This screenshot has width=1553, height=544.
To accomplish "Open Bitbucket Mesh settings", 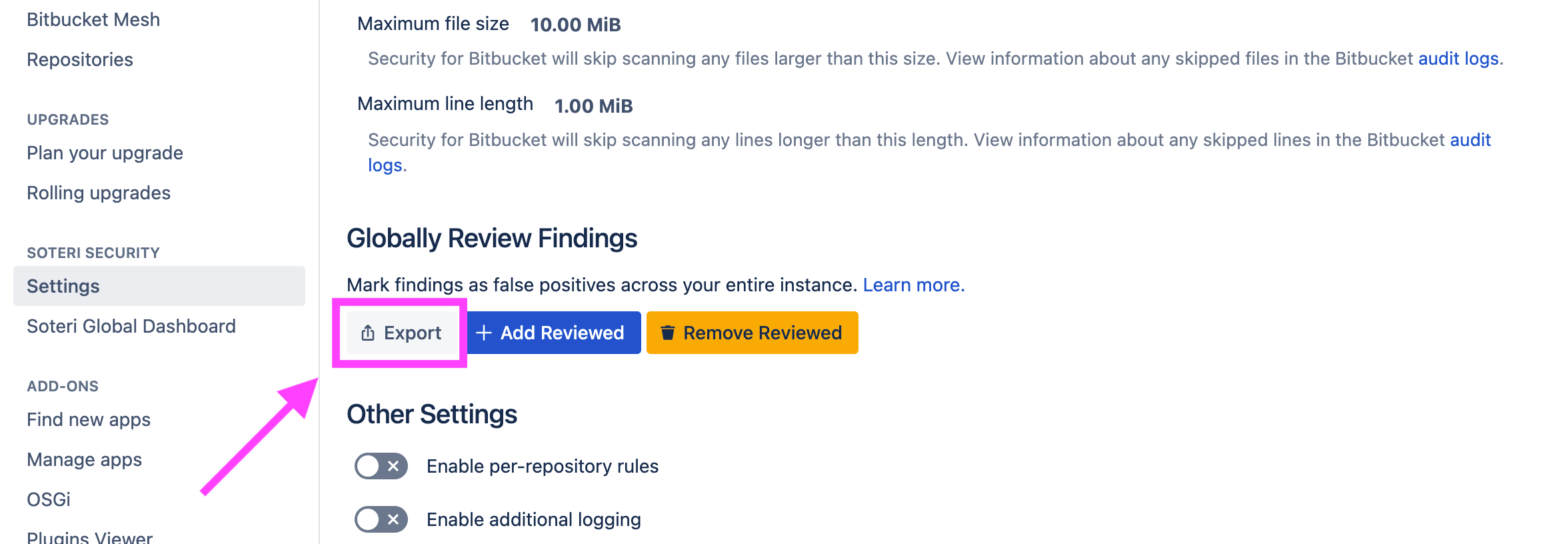I will click(x=93, y=19).
